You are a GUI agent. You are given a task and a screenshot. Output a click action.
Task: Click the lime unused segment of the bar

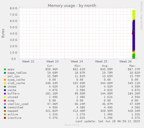coord(134,15)
